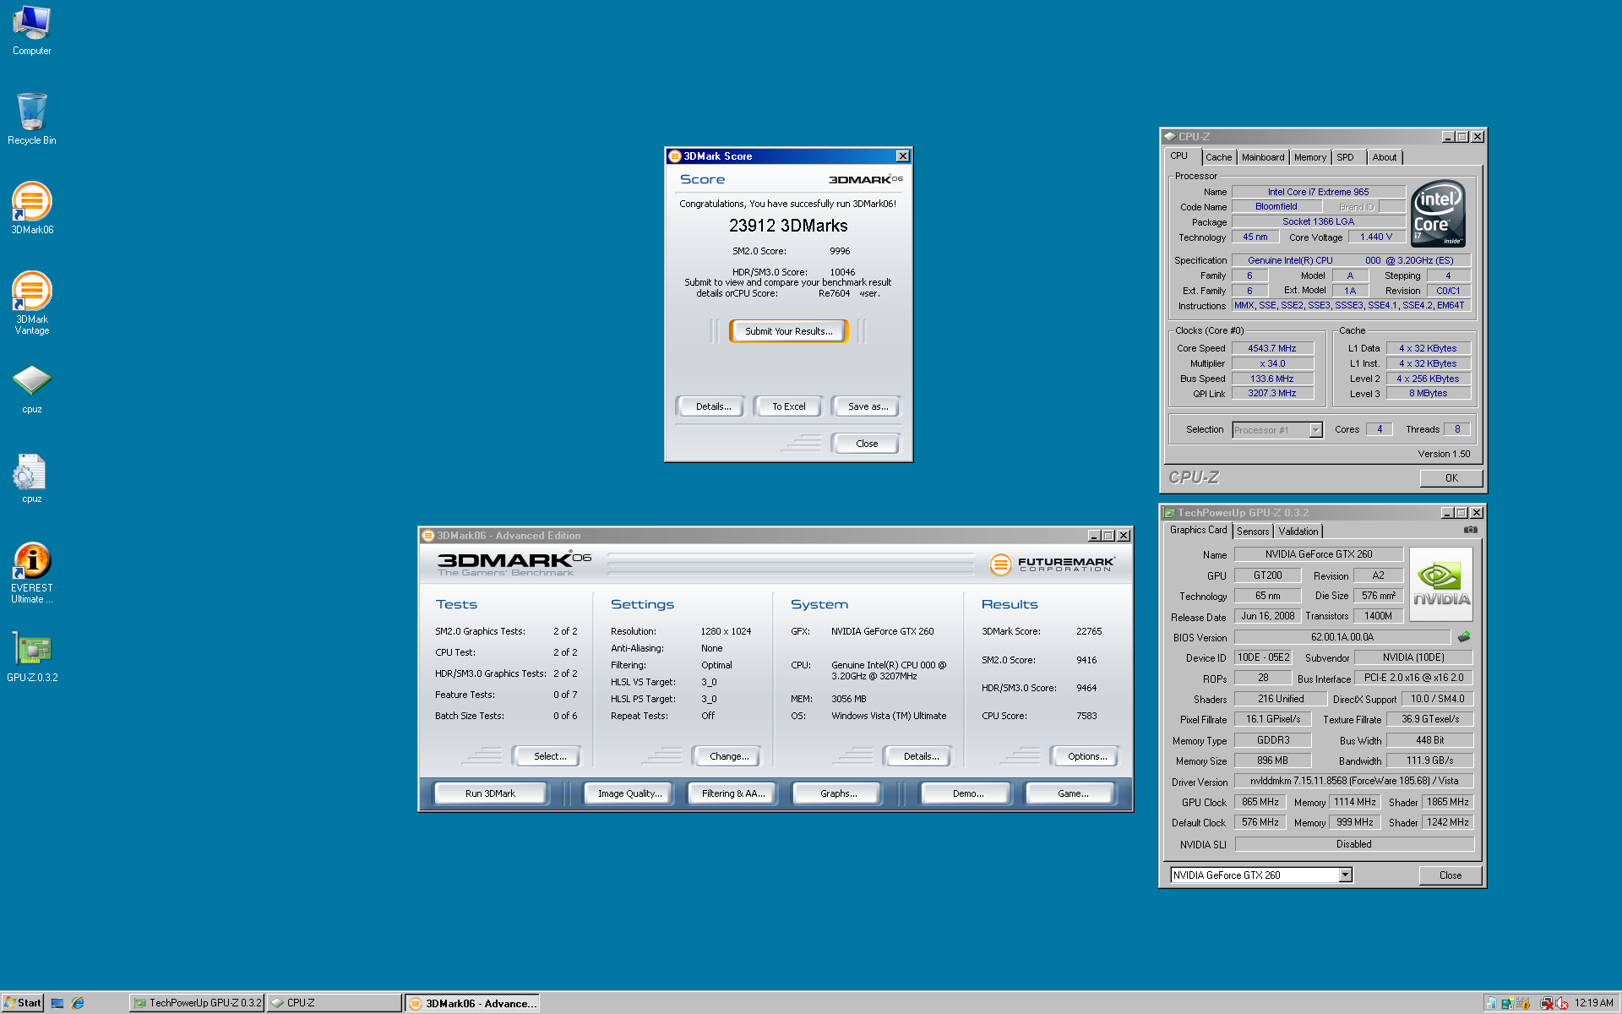Image resolution: width=1622 pixels, height=1014 pixels.
Task: Click the disconnected network tray icon
Action: (1546, 1003)
